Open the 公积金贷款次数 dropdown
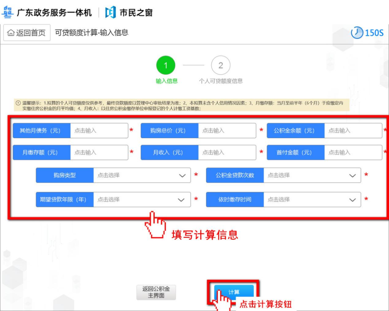Screen dimensions: 389x311 tap(312, 175)
